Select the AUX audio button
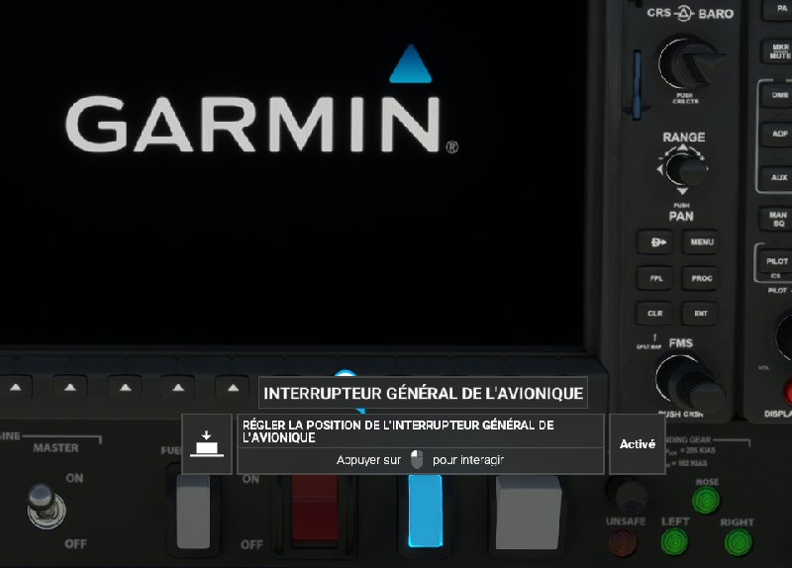 (x=778, y=178)
